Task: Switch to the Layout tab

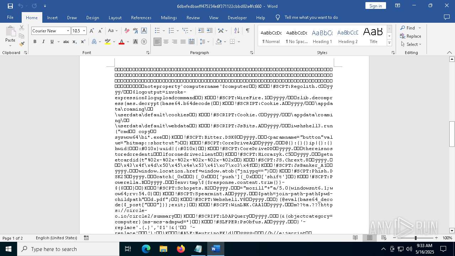Action: coord(115,17)
